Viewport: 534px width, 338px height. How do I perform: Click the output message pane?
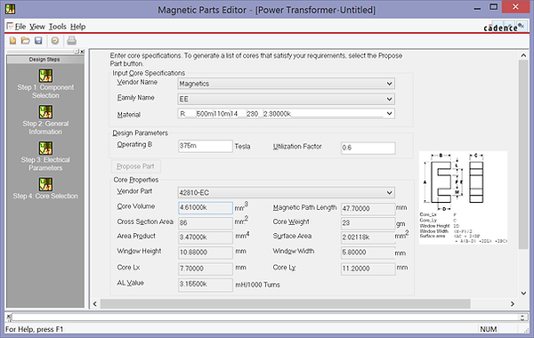coord(265,318)
